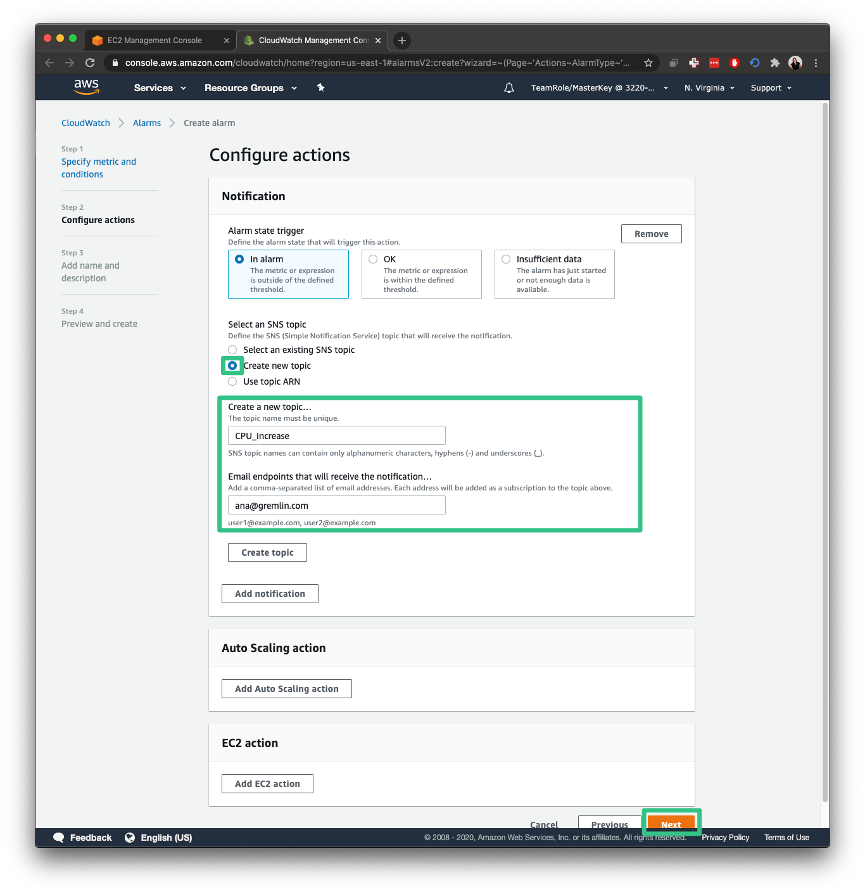Go to Step 1 Specify metric and conditions
Screen dimensions: 865x894
pyautogui.click(x=99, y=168)
